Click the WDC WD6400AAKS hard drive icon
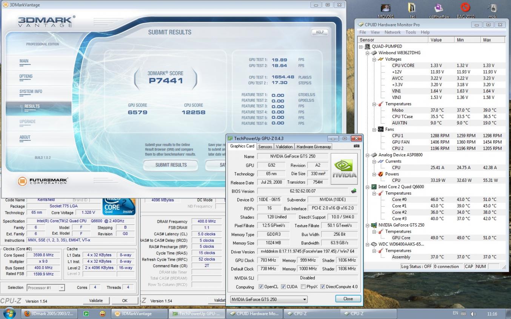511x319 pixels. coord(374,244)
